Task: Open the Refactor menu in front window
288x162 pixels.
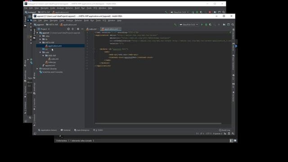Action: [x=78, y=21]
